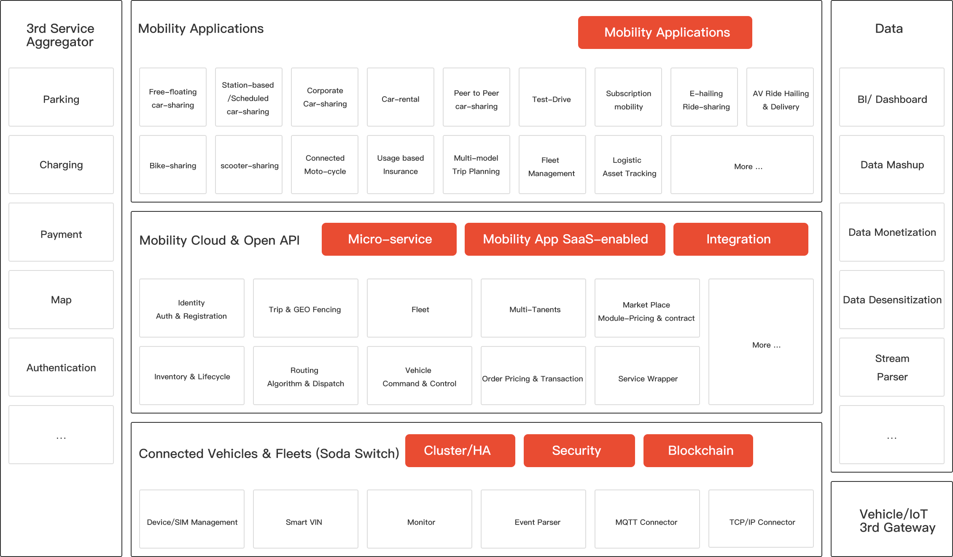
Task: Click the Order Pricing & Transaction tile
Action: point(533,376)
